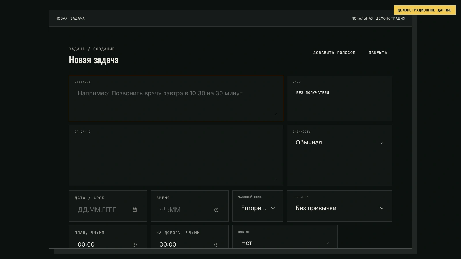Click the Демонстрационные данные yellow badge

pyautogui.click(x=424, y=10)
